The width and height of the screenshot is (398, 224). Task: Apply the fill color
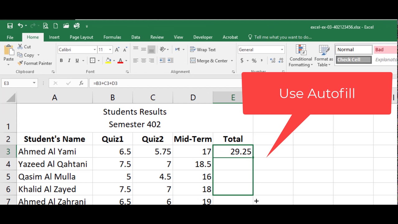(x=108, y=61)
